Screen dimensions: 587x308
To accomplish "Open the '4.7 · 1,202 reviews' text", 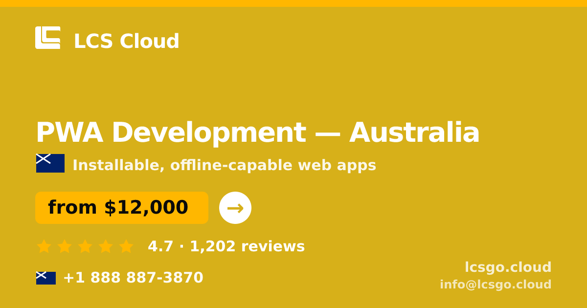I will (x=226, y=246).
